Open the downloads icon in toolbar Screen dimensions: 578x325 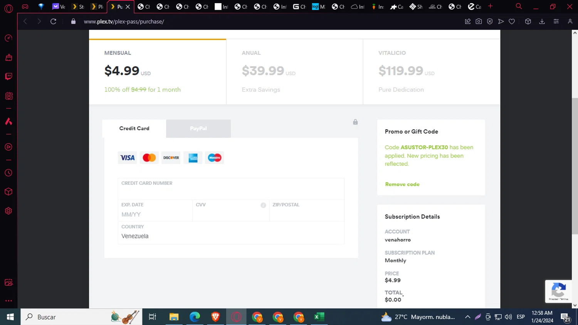(542, 22)
